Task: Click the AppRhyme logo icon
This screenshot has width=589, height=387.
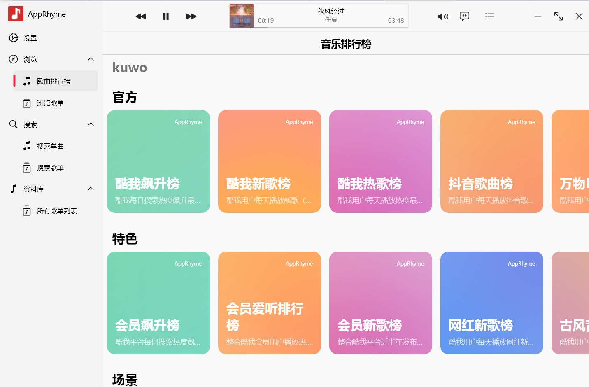Action: (x=16, y=14)
